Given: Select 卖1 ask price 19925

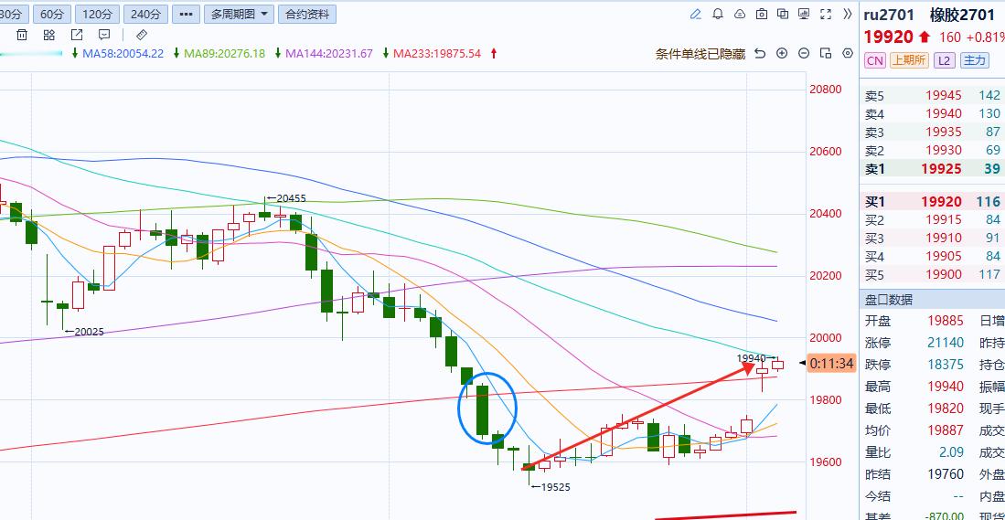Looking at the screenshot, I should (x=942, y=169).
